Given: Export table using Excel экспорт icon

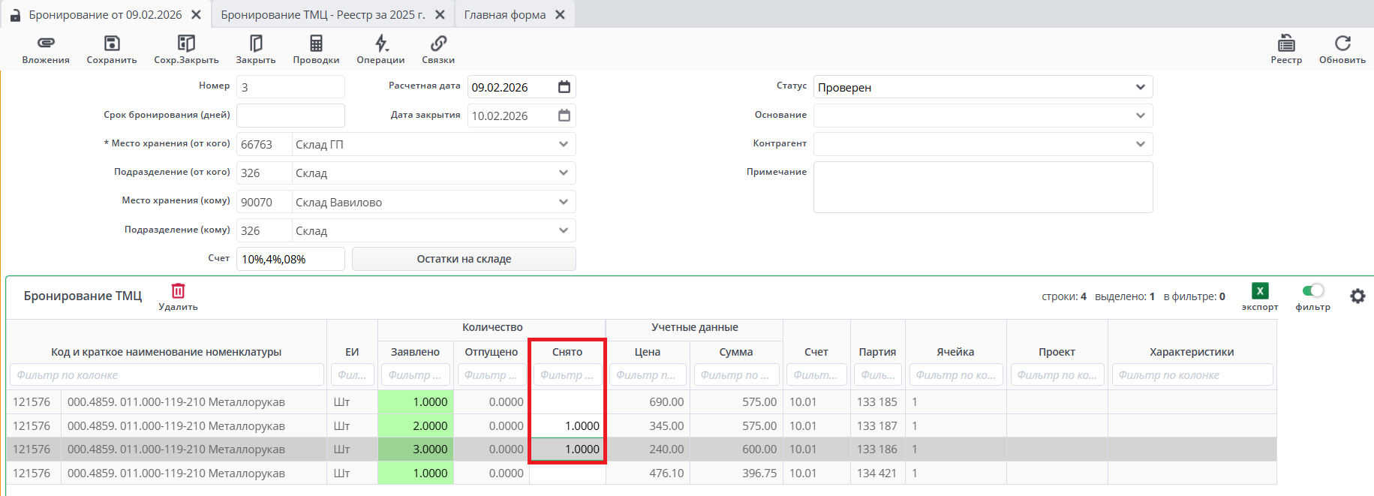Looking at the screenshot, I should [x=1260, y=291].
